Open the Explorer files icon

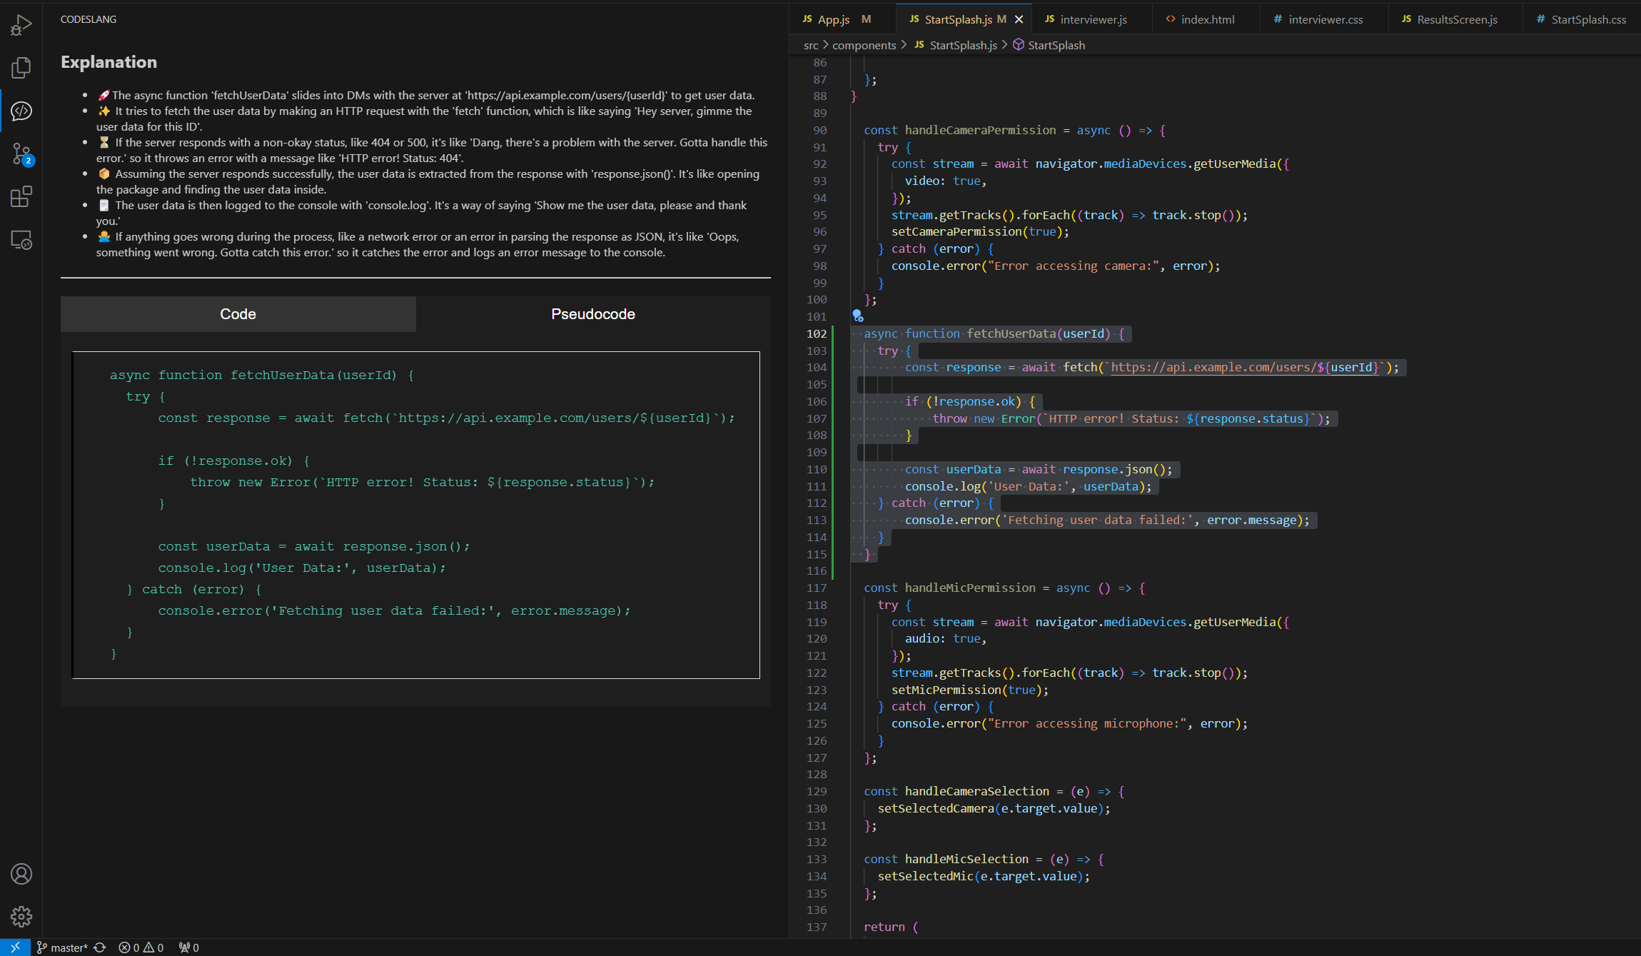[21, 68]
